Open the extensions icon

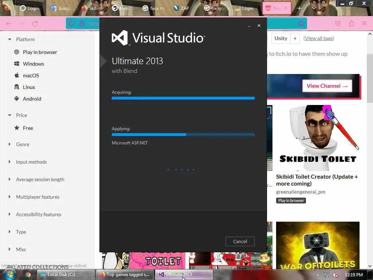click(352, 23)
